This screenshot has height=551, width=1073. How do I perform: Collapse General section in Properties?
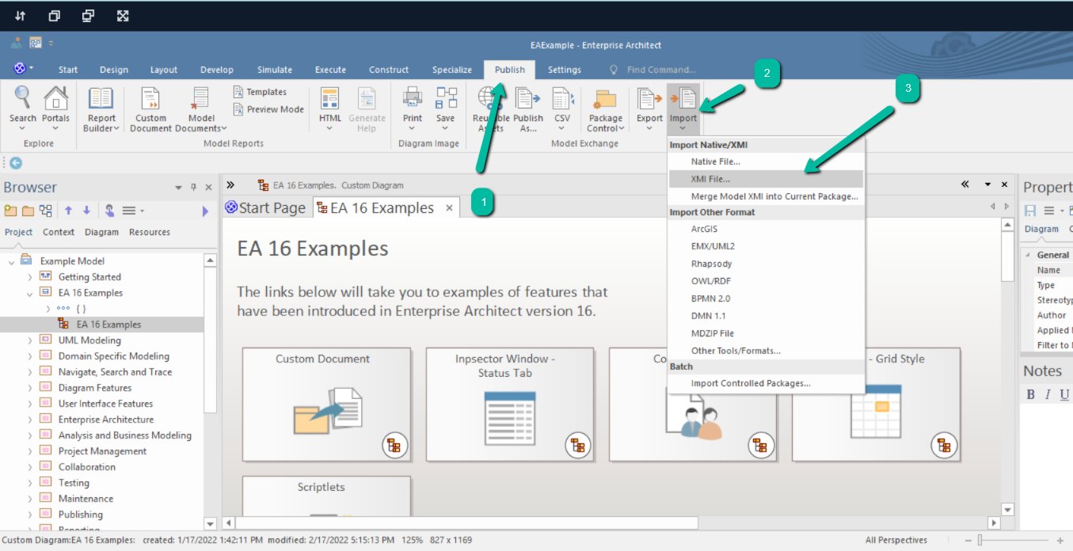click(x=1028, y=255)
